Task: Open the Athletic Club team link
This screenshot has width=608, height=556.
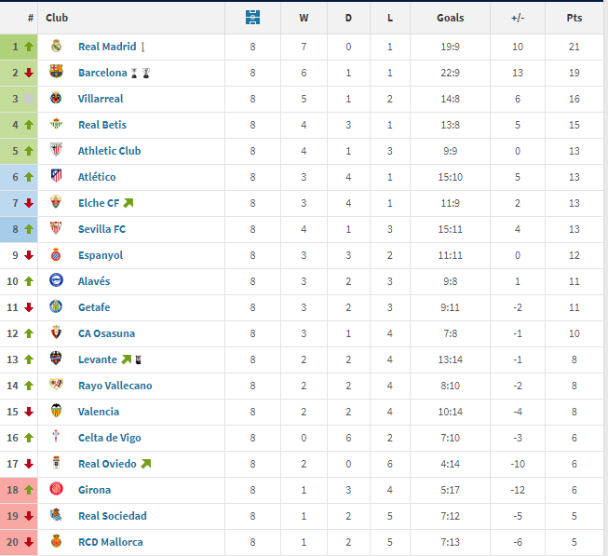Action: [109, 151]
